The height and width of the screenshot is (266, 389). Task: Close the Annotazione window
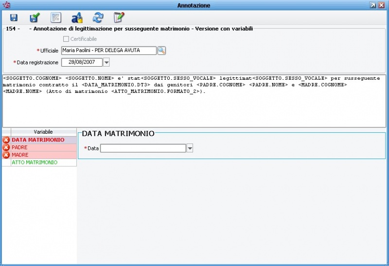pyautogui.click(x=381, y=5)
